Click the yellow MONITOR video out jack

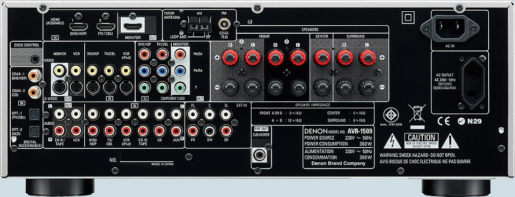(60, 70)
